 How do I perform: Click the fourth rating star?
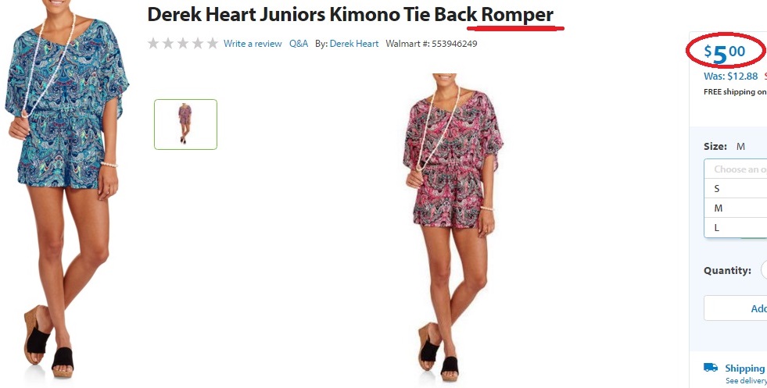click(x=198, y=44)
